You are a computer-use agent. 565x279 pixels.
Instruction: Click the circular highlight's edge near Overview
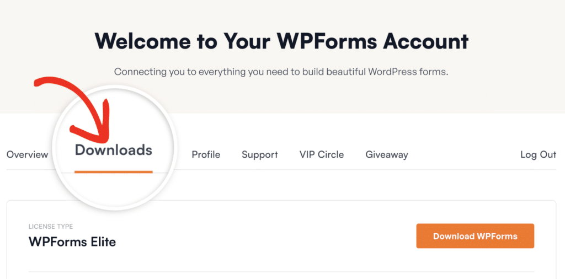tap(58, 165)
